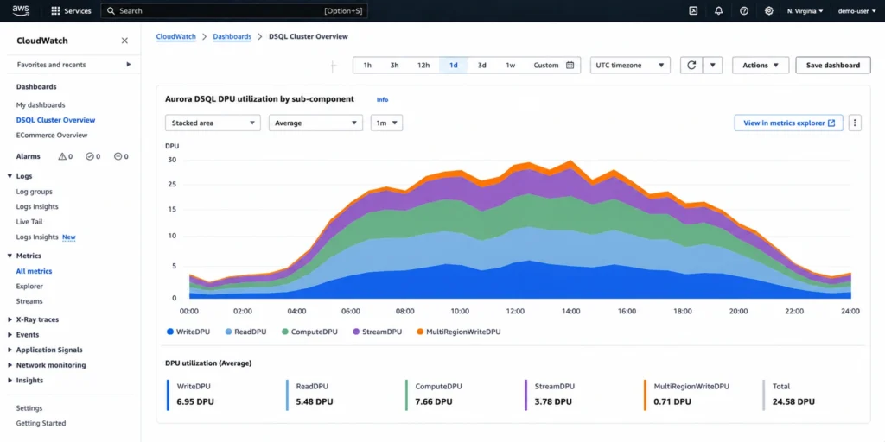Screen dimensions: 885x442
Task: Open the sidebar Settings link
Action: click(x=29, y=408)
